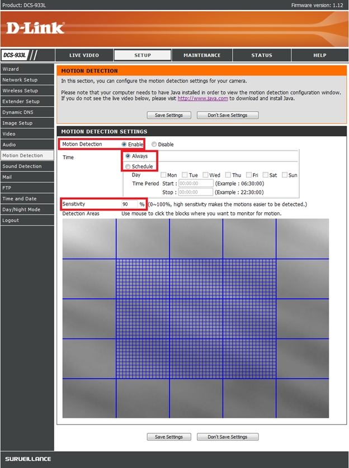The width and height of the screenshot is (349, 468).
Task: Select the Enable motion detection radio
Action: [124, 145]
